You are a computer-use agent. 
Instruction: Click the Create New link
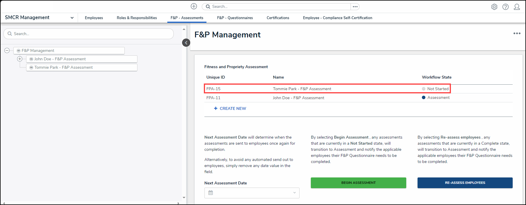pyautogui.click(x=230, y=108)
